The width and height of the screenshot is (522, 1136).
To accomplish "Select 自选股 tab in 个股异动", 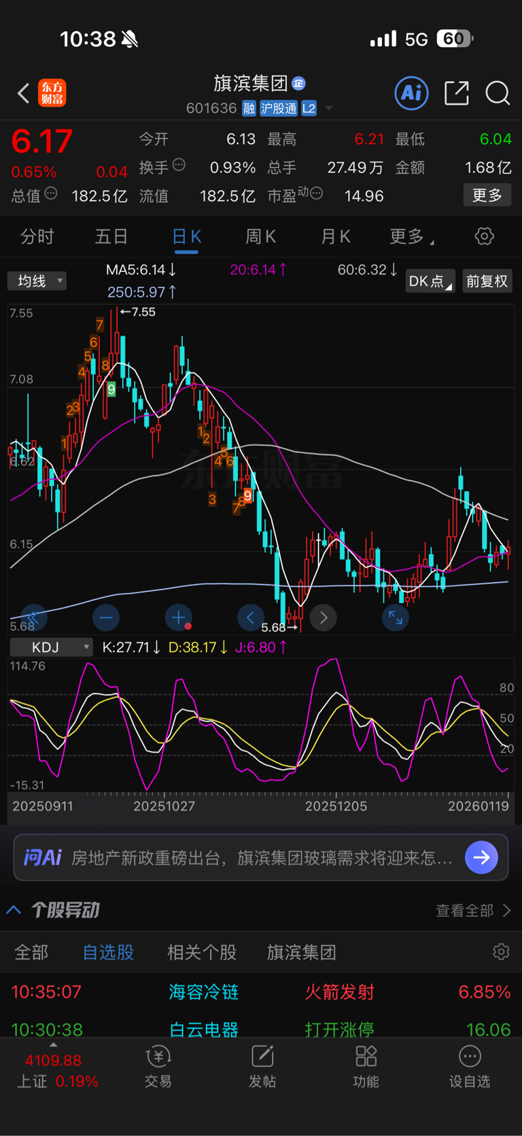I will (108, 952).
